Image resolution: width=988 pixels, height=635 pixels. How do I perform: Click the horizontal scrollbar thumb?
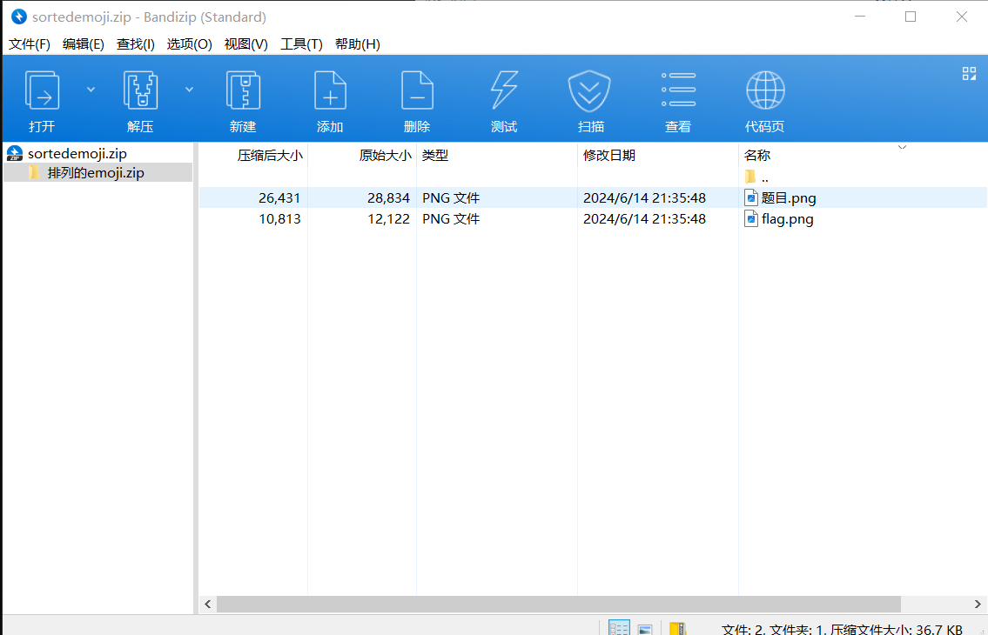558,605
